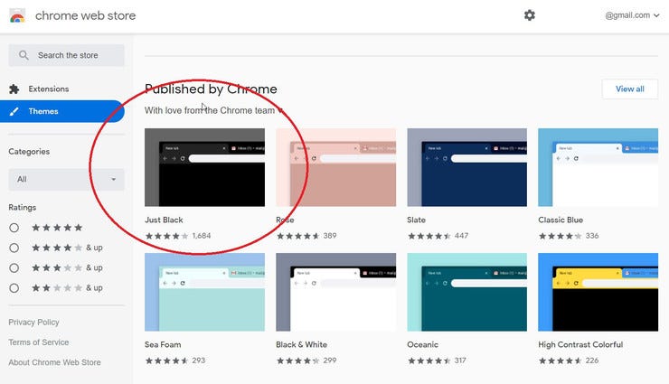Open the Slate theme thumbnail
669x384 pixels.
click(x=466, y=167)
